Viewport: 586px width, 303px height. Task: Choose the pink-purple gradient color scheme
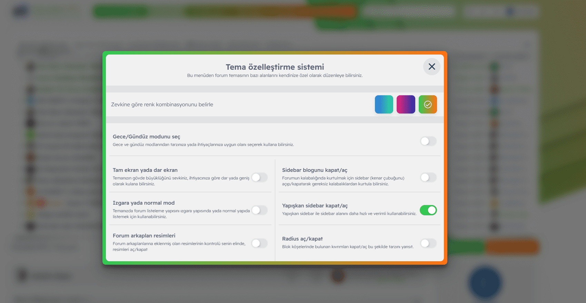click(x=406, y=105)
